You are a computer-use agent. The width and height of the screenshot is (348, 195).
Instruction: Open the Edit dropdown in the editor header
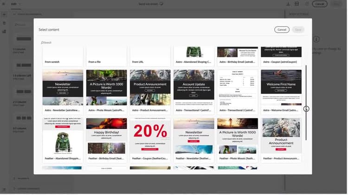16,4
